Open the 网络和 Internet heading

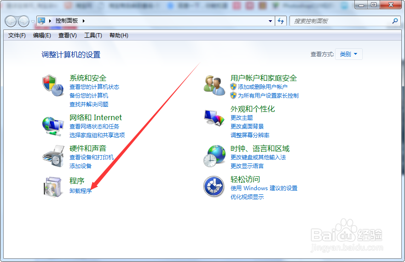96,117
